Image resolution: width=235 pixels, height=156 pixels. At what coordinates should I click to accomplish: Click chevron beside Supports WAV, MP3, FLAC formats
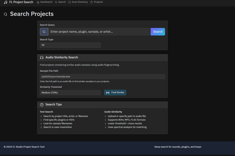pos(105,120)
